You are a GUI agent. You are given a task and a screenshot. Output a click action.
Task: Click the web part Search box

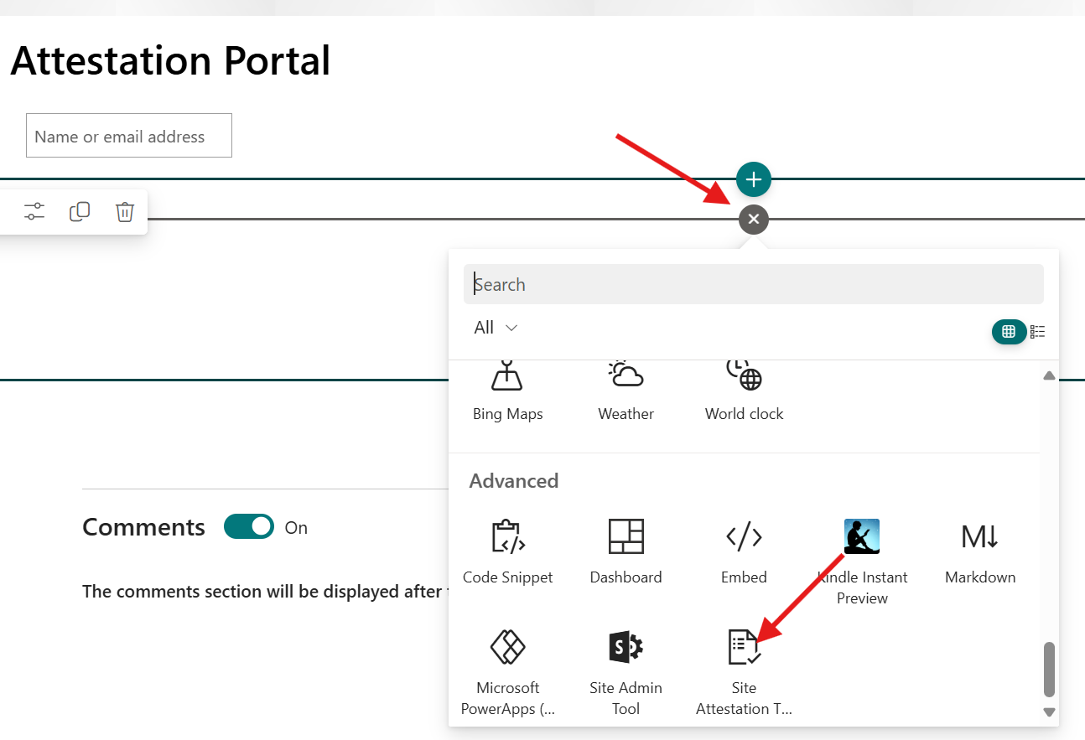coord(753,285)
